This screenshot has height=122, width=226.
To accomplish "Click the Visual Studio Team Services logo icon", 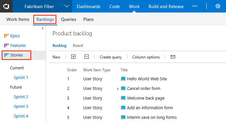I will (x=6, y=6).
